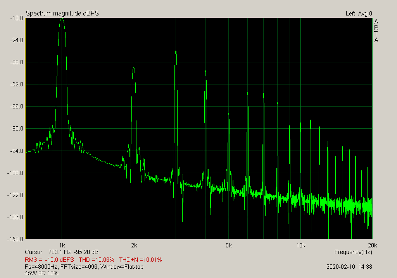Click the 'Fs=48000Hz' setting text
Image resolution: width=397 pixels, height=278 pixels.
(41, 267)
